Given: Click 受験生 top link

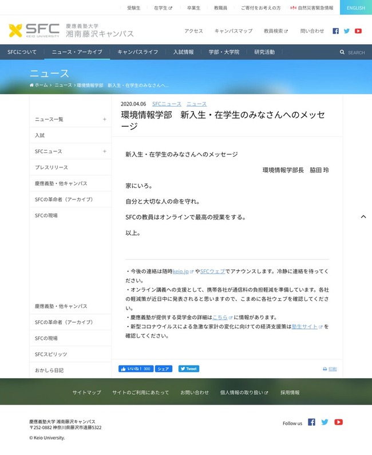Looking at the screenshot, I should pos(133,8).
